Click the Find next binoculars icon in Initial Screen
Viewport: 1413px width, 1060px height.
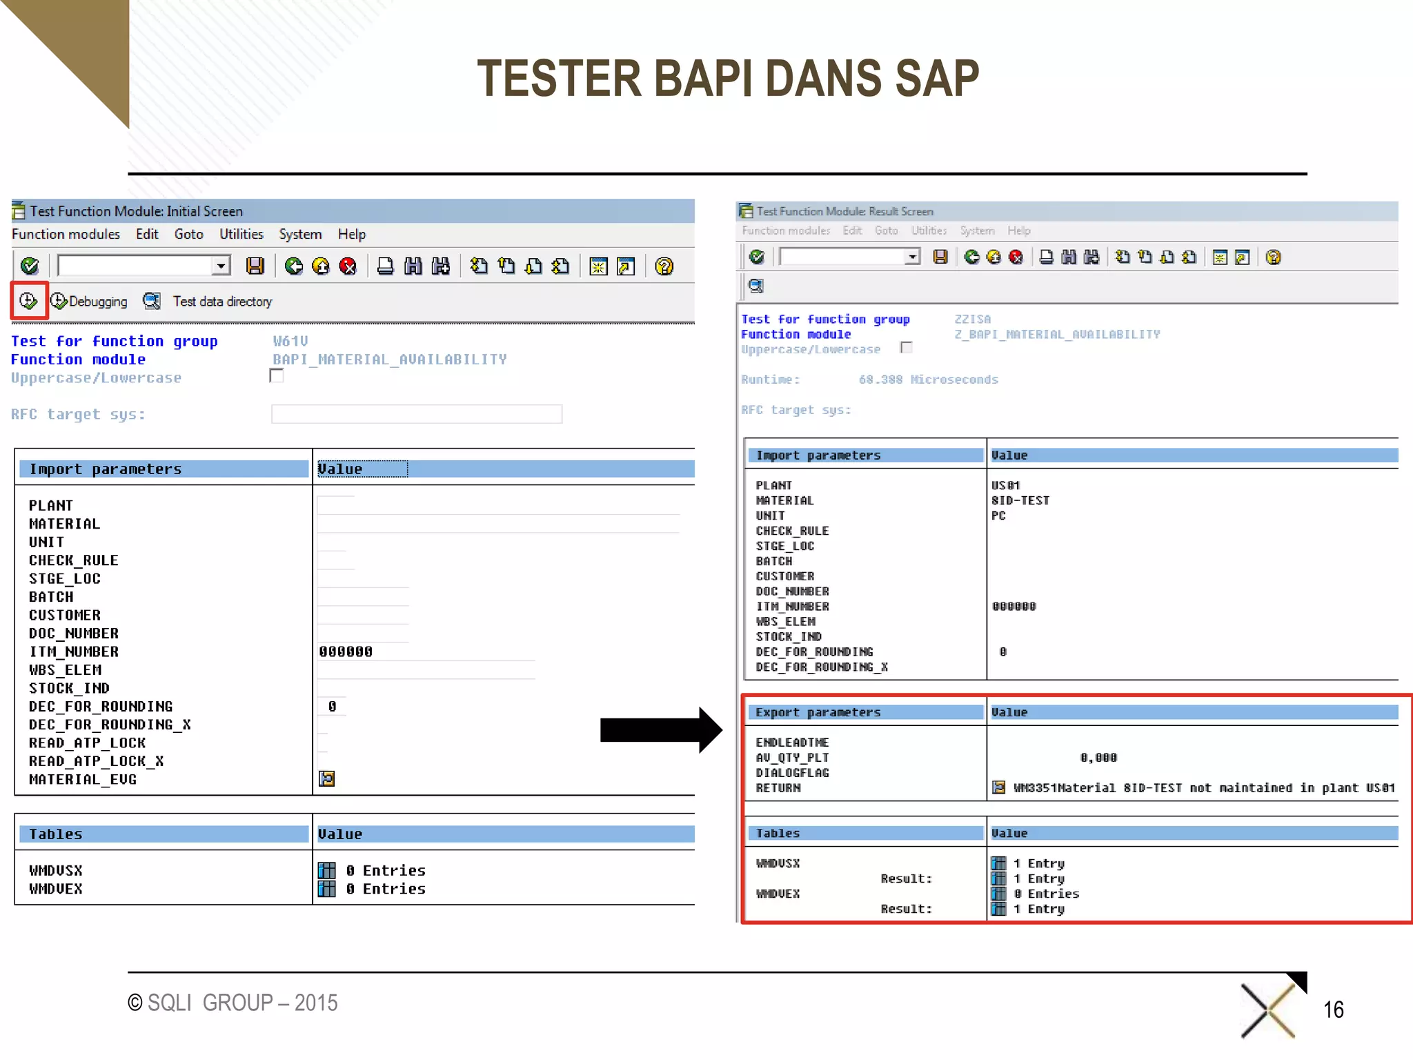440,266
